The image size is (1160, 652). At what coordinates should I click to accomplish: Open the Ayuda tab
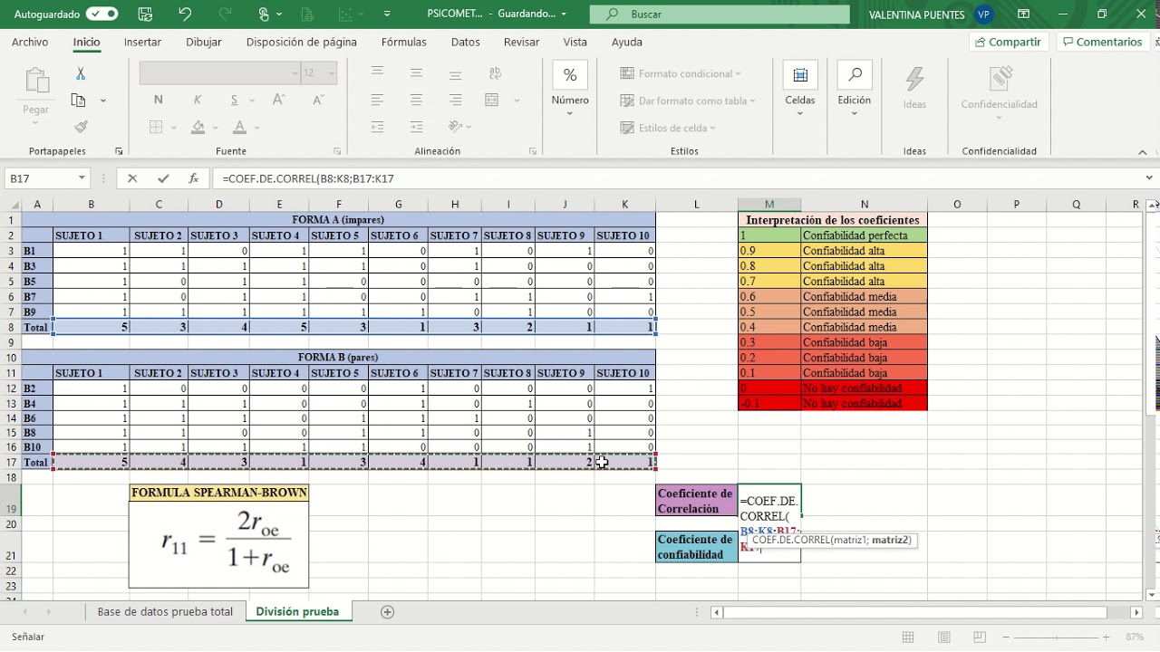627,42
